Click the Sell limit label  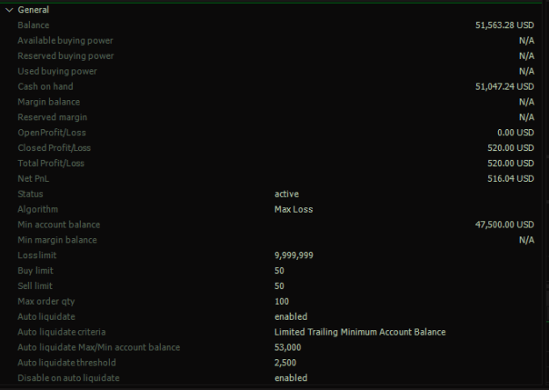[x=35, y=286]
